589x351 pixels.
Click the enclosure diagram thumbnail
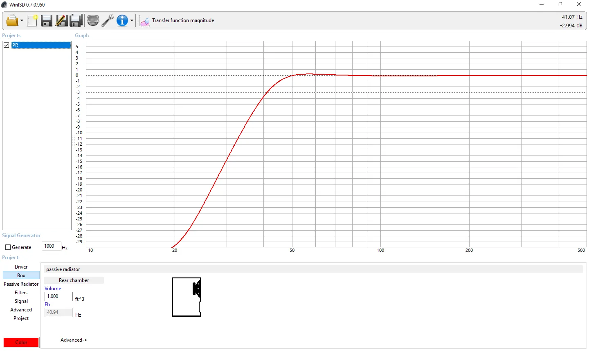(x=187, y=297)
